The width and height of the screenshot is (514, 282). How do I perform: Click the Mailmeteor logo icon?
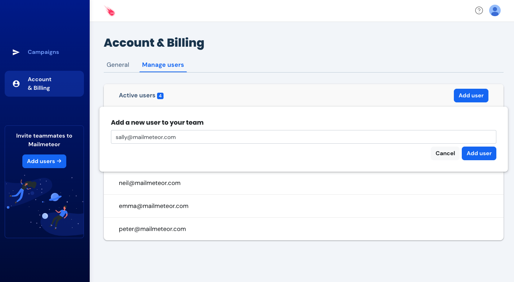pyautogui.click(x=109, y=11)
